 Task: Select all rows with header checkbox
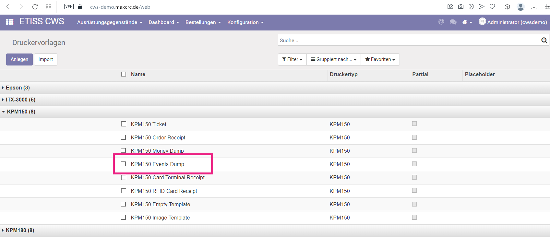click(x=124, y=74)
